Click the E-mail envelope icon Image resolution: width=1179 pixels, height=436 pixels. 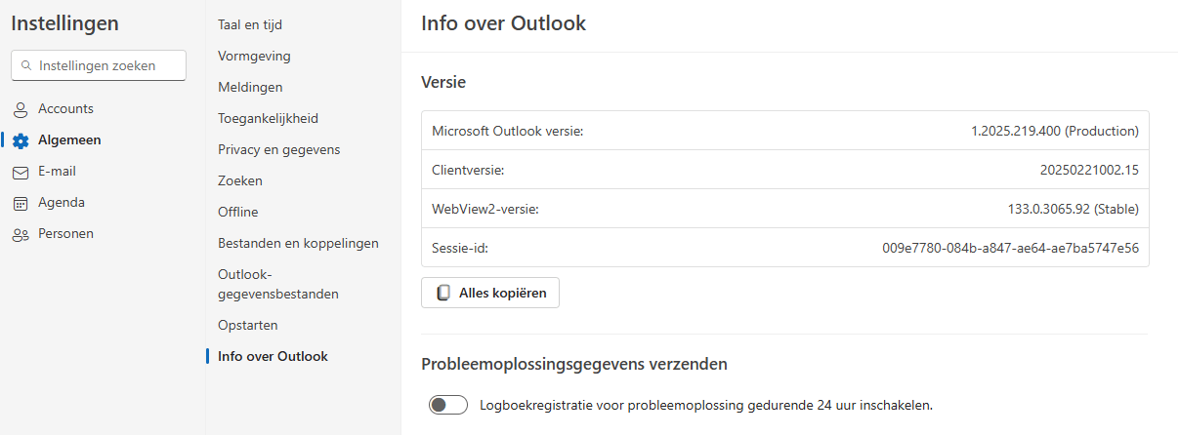21,172
